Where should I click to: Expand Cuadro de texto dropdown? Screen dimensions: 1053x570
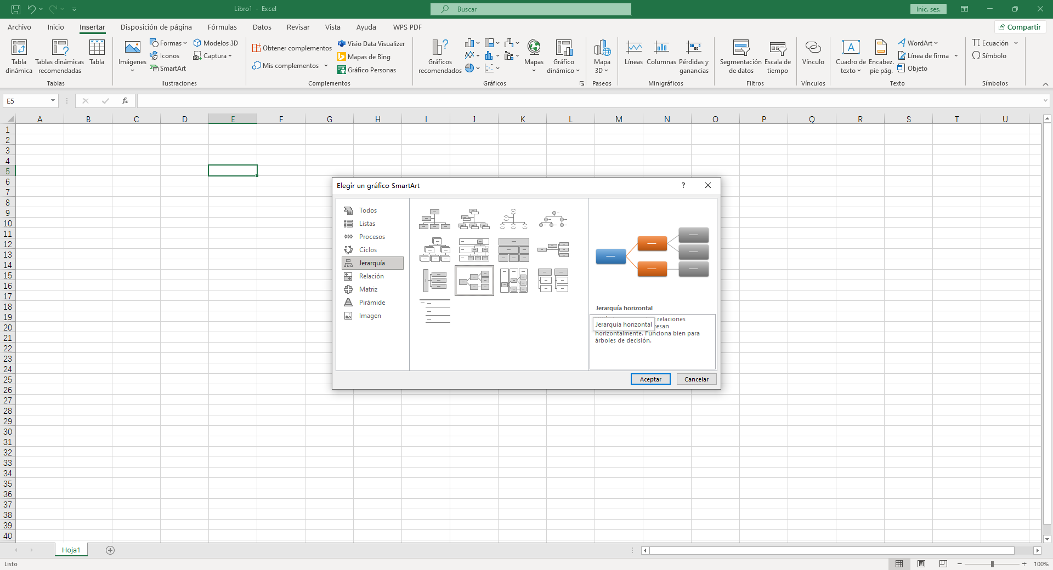[859, 71]
